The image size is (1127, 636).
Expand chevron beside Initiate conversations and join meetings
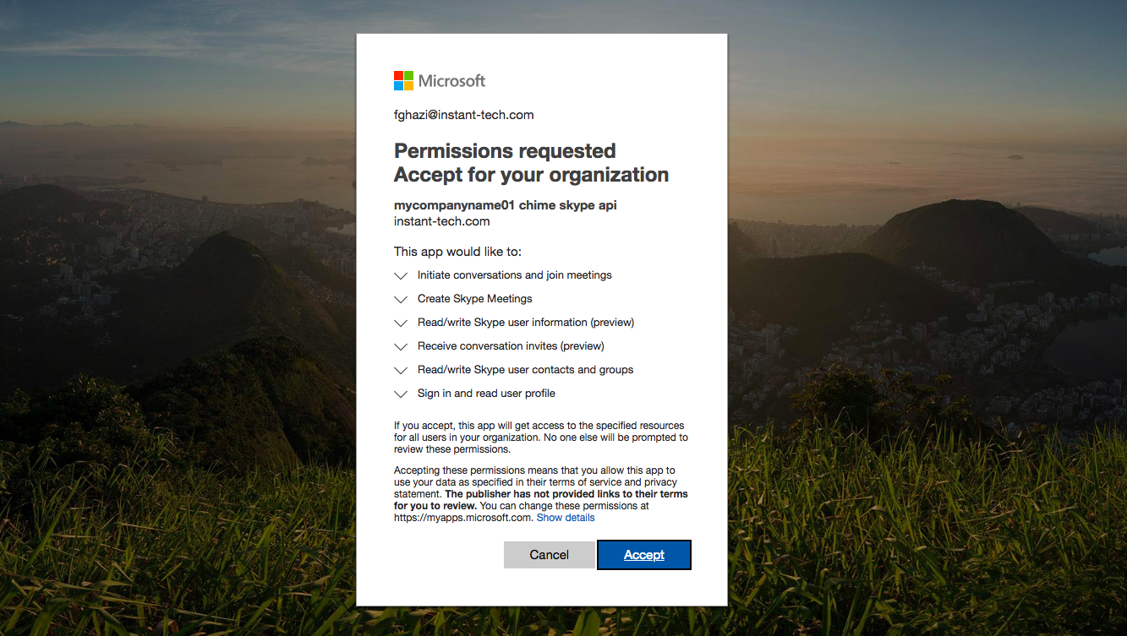point(401,275)
